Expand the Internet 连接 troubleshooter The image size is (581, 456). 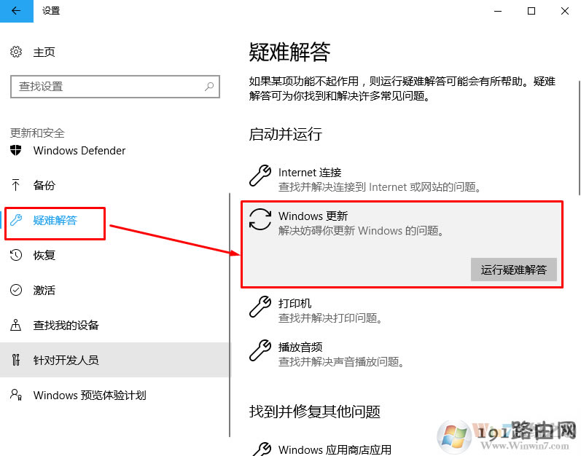click(x=309, y=173)
